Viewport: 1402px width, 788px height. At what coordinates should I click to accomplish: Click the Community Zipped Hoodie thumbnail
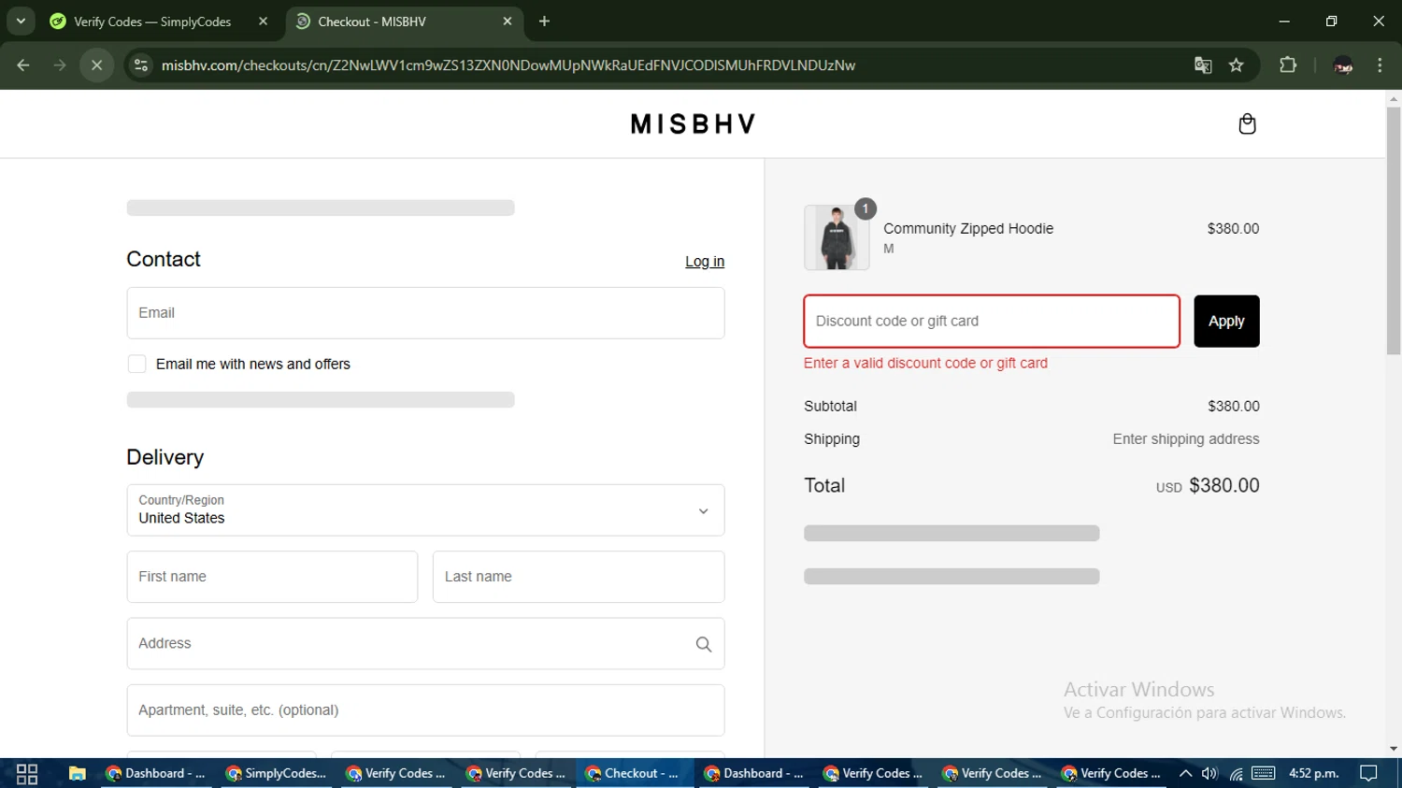pyautogui.click(x=837, y=237)
